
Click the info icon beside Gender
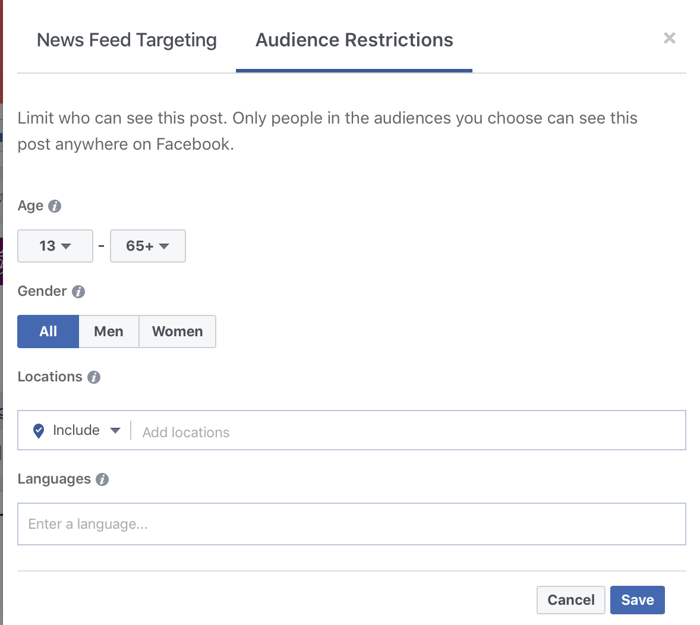(x=78, y=292)
